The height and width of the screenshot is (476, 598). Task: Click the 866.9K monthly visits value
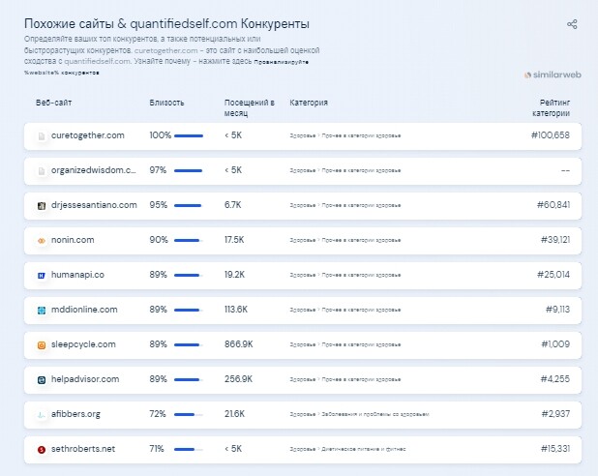238,344
